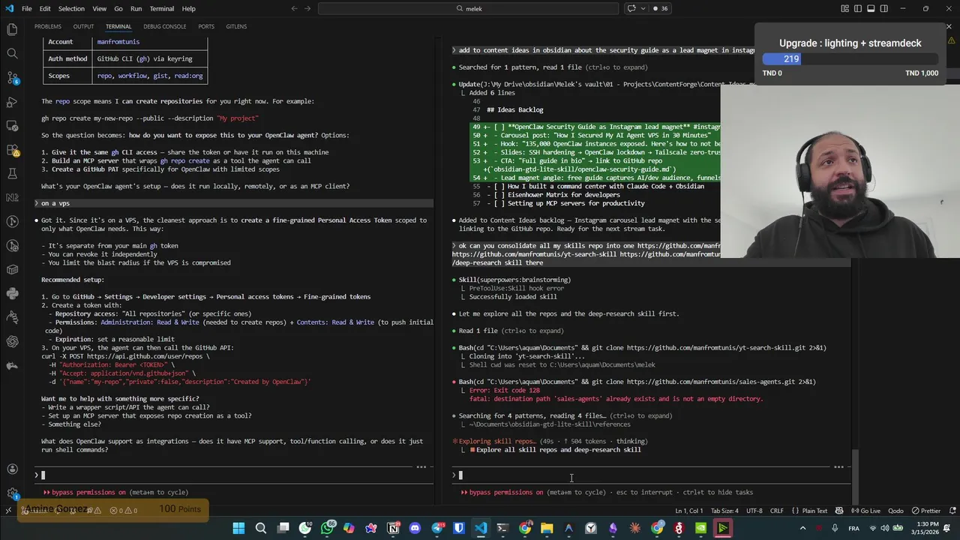Go forward using navigation arrow
The image size is (960, 540).
pyautogui.click(x=308, y=8)
